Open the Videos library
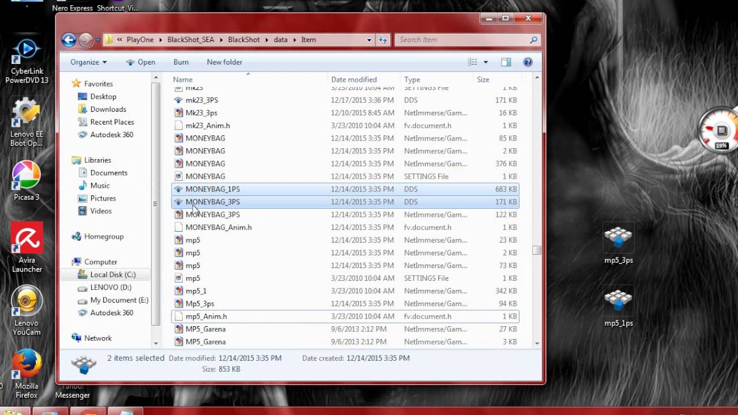Viewport: 738px width, 415px height. pyautogui.click(x=101, y=210)
